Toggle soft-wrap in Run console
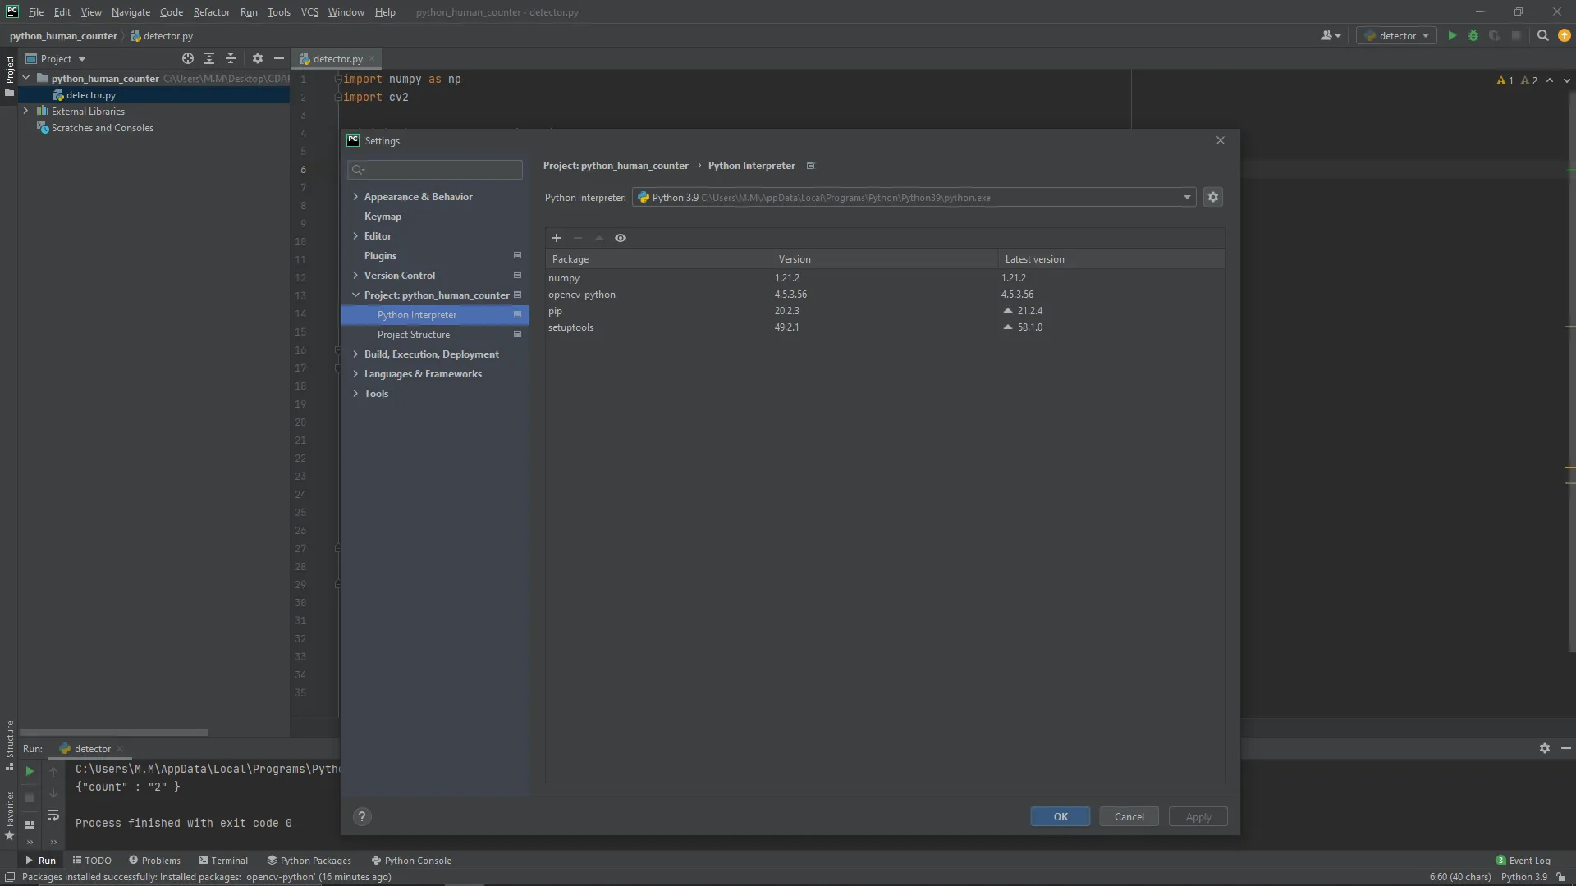 tap(53, 815)
